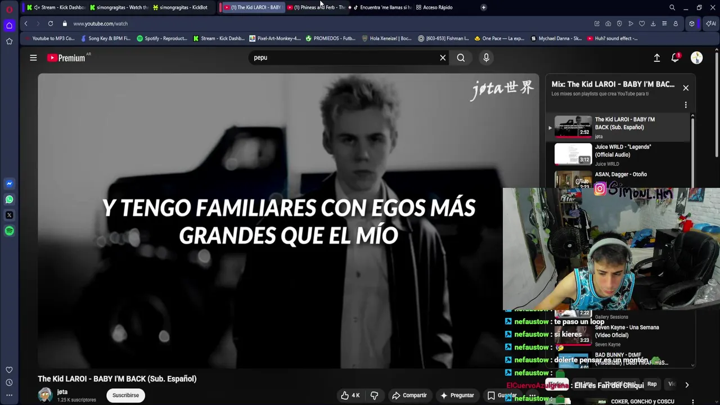The height and width of the screenshot is (405, 720).
Task: Open YouTube notifications bell
Action: [676, 57]
